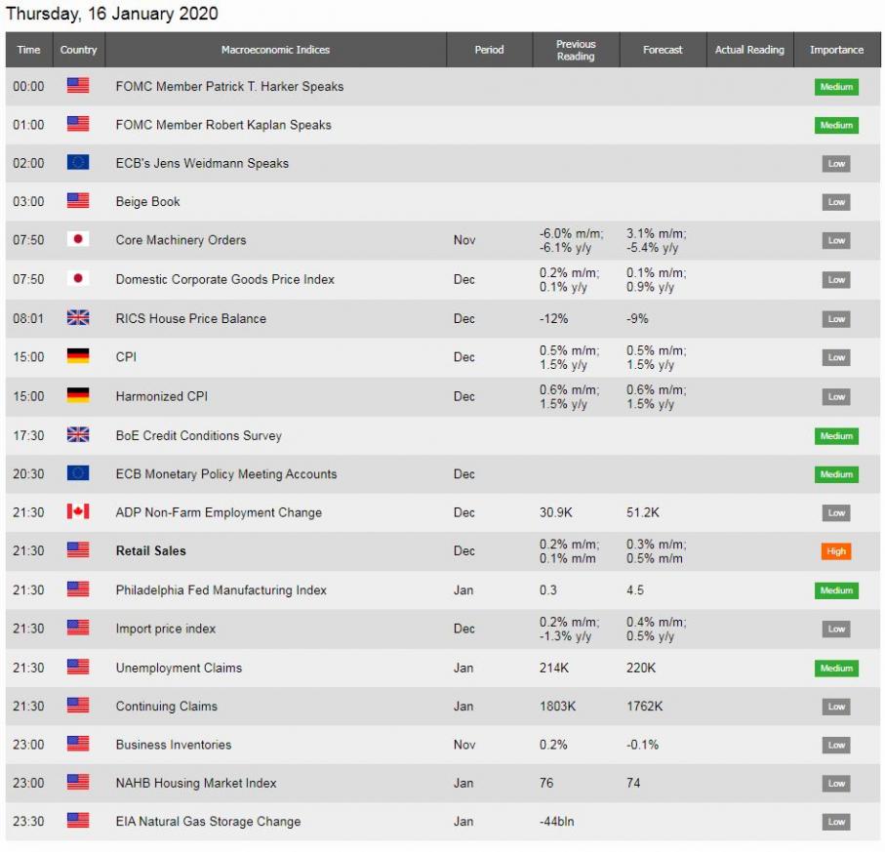Click Medium badge for Patrick T. Harker speech
Viewport: 885px width, 852px height.
click(836, 87)
